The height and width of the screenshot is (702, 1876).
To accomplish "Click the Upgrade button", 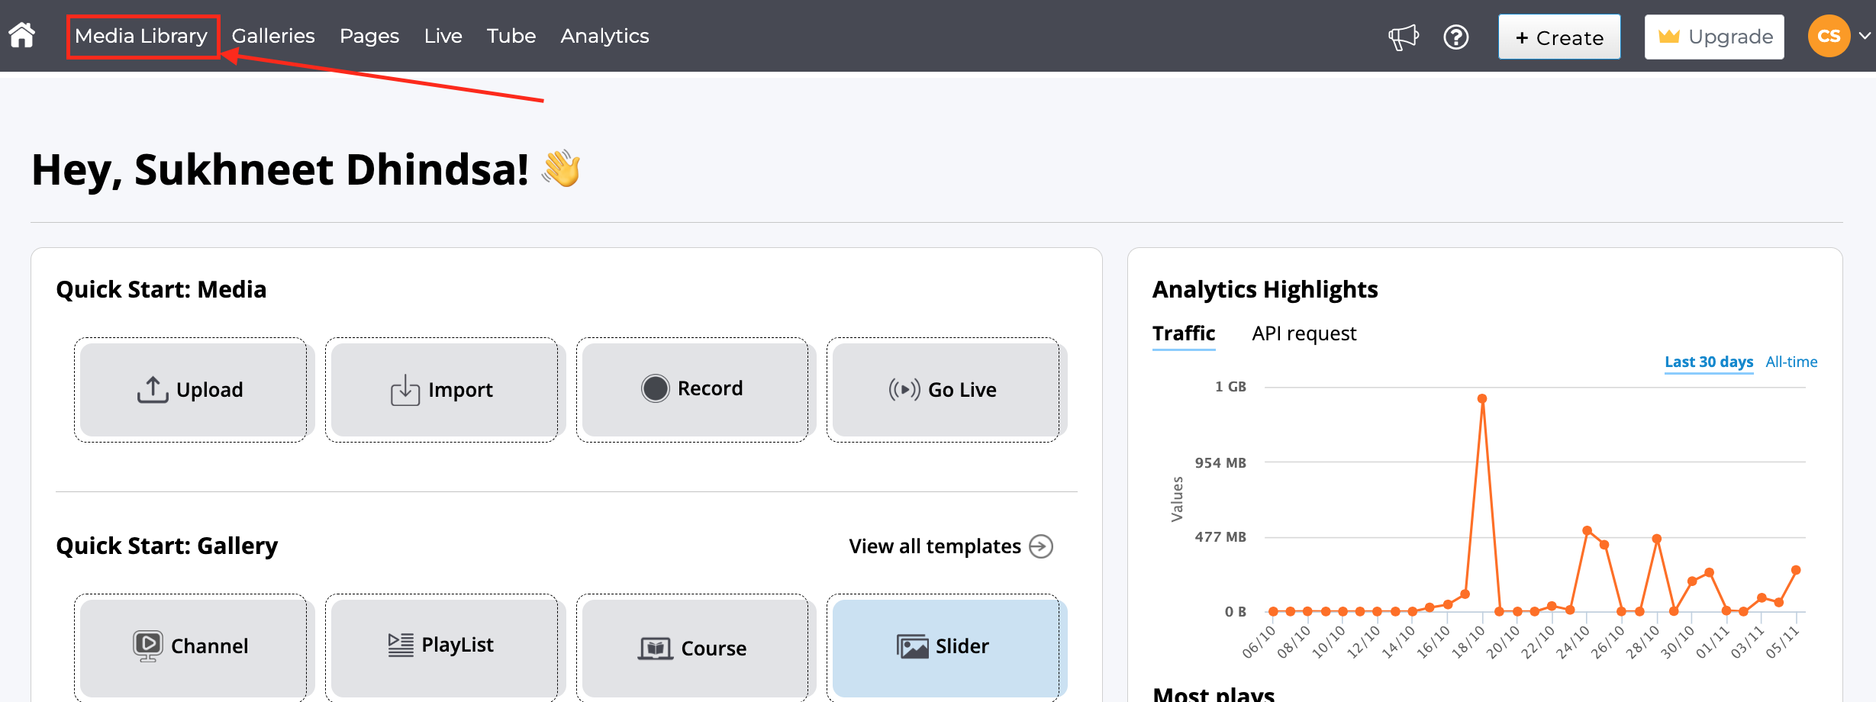I will [1714, 37].
